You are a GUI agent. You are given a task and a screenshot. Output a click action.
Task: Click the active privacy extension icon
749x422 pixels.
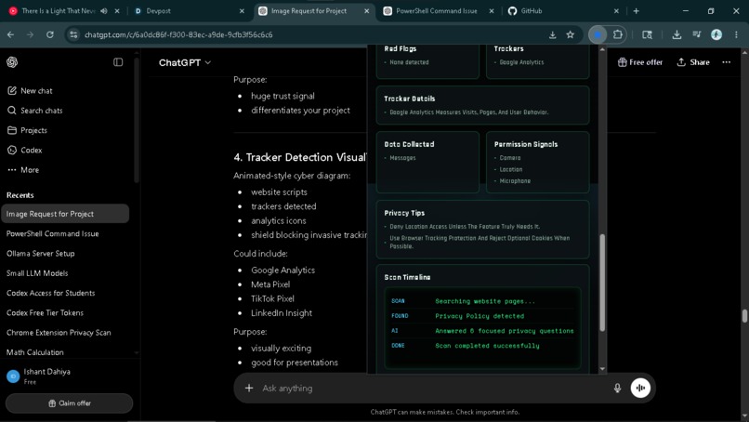[598, 34]
